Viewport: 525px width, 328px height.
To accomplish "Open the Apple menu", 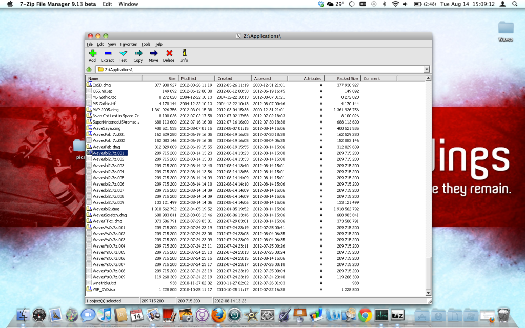I will coord(10,4).
